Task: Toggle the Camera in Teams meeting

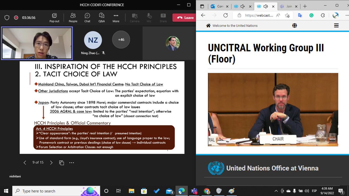Action: tap(135, 18)
